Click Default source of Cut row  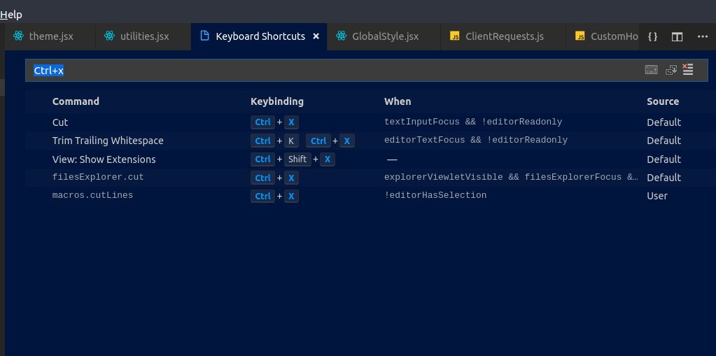664,122
